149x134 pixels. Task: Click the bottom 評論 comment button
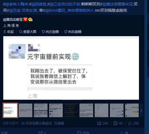(83, 133)
